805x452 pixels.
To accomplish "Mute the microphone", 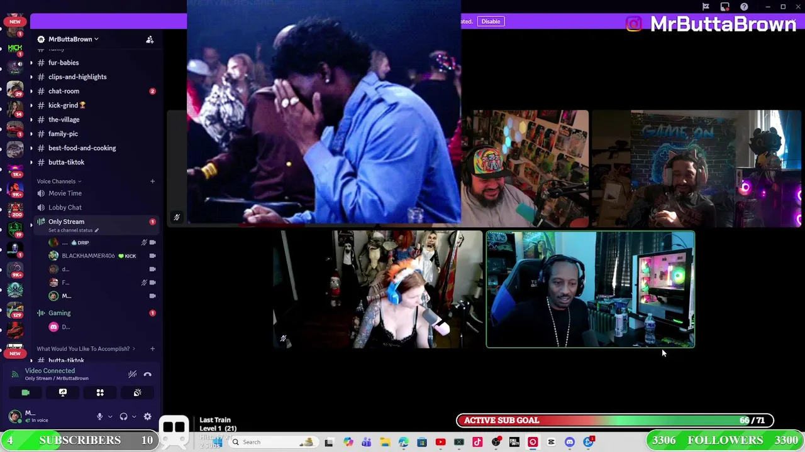I will [x=99, y=416].
